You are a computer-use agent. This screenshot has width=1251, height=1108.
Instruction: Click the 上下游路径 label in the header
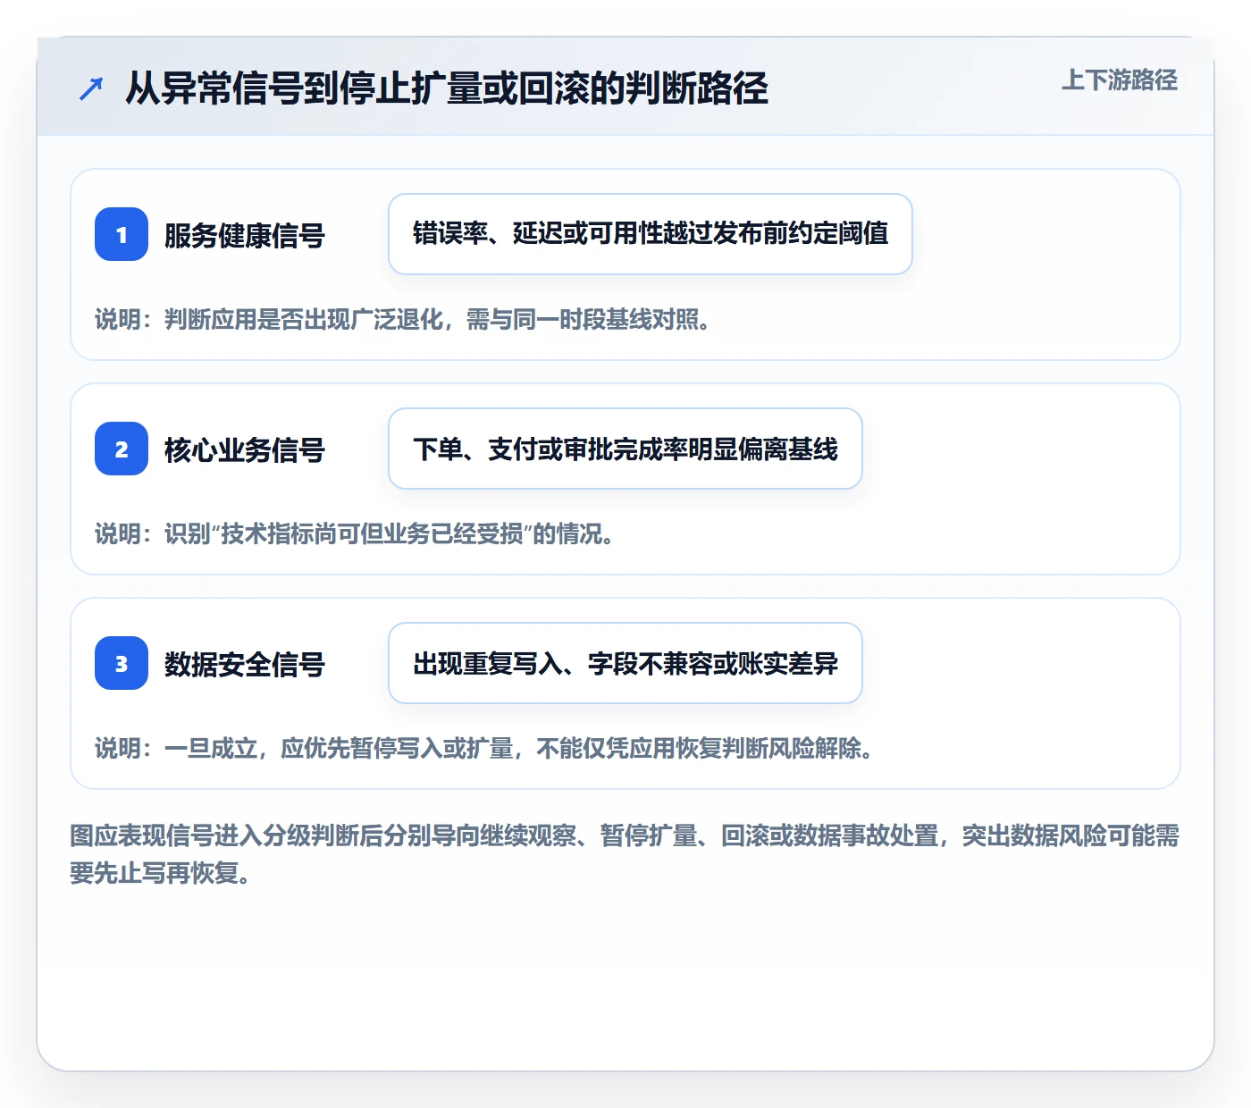pyautogui.click(x=1120, y=80)
